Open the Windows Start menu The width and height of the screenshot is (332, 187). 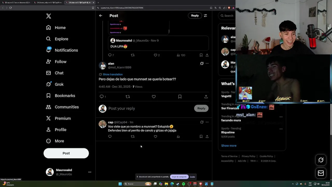point(120,184)
